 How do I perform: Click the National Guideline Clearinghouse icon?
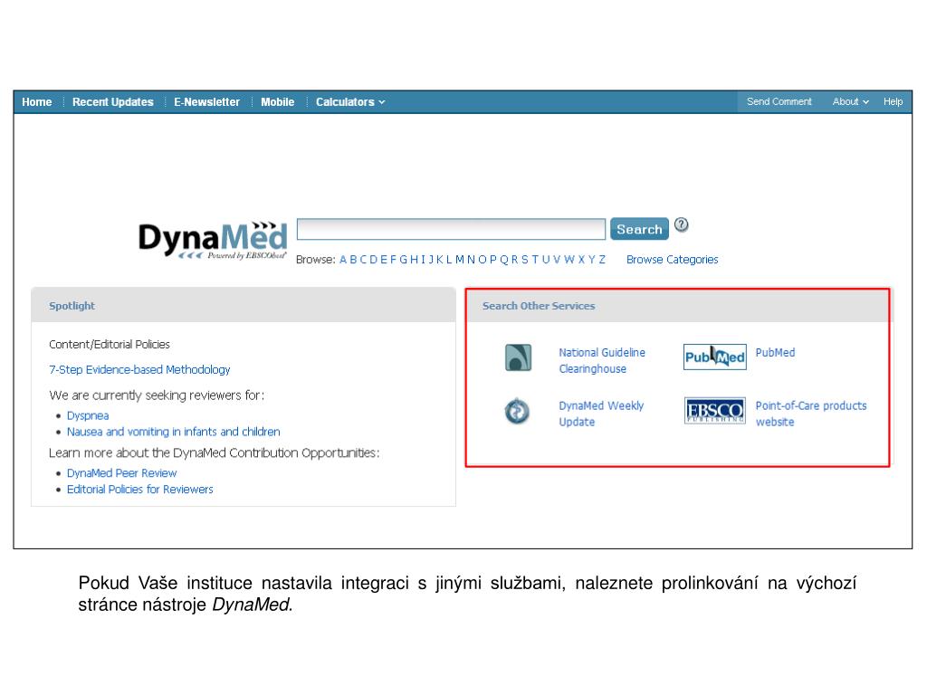518,357
